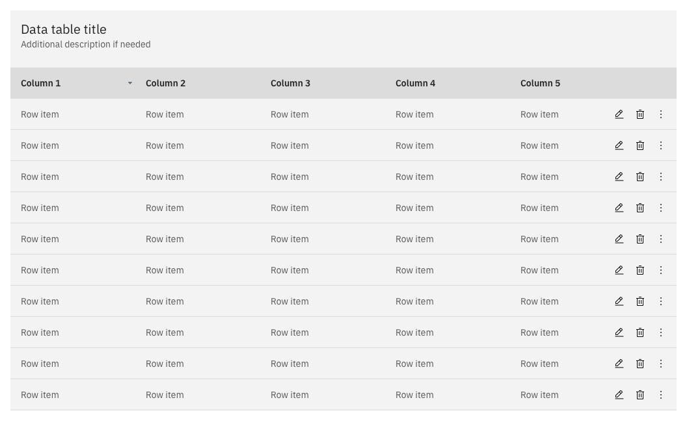Open the overflow menu in sixth row
Viewport: 687px width, 424px height.
tap(661, 270)
